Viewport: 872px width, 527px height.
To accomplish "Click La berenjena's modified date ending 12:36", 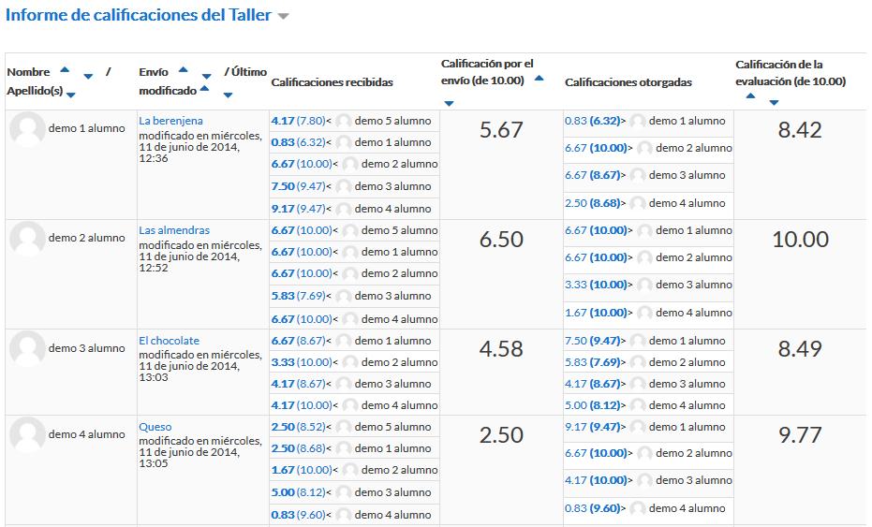I will point(200,147).
